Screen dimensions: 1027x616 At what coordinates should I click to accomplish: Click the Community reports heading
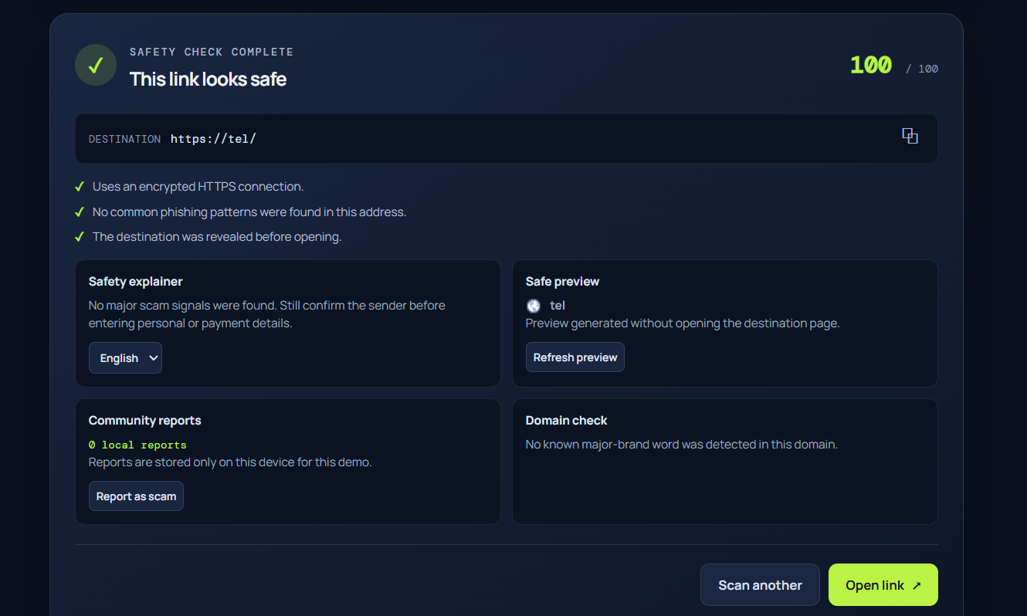tap(145, 421)
